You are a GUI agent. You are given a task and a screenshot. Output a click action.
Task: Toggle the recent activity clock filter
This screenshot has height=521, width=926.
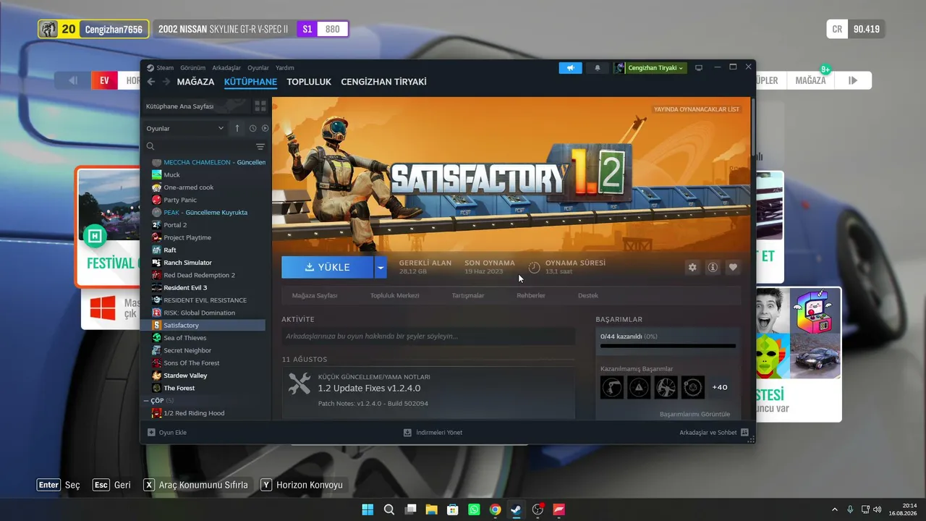[252, 128]
